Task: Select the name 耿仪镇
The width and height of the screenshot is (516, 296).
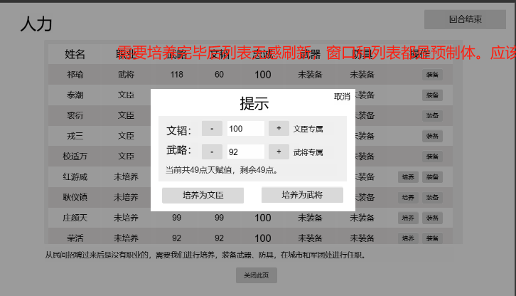Action: tap(75, 197)
